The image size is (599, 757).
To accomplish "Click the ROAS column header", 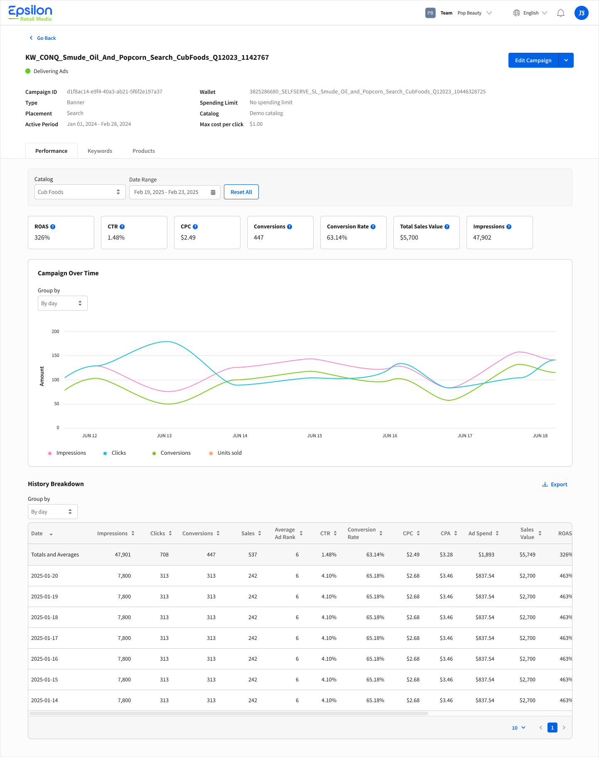I will [565, 534].
